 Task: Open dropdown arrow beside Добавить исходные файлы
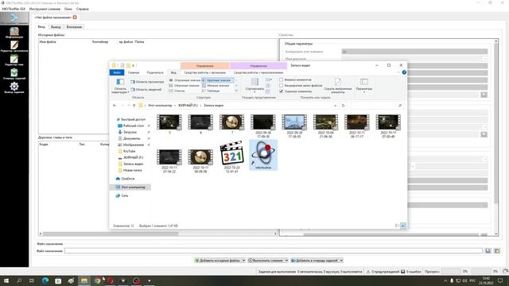[x=243, y=261]
